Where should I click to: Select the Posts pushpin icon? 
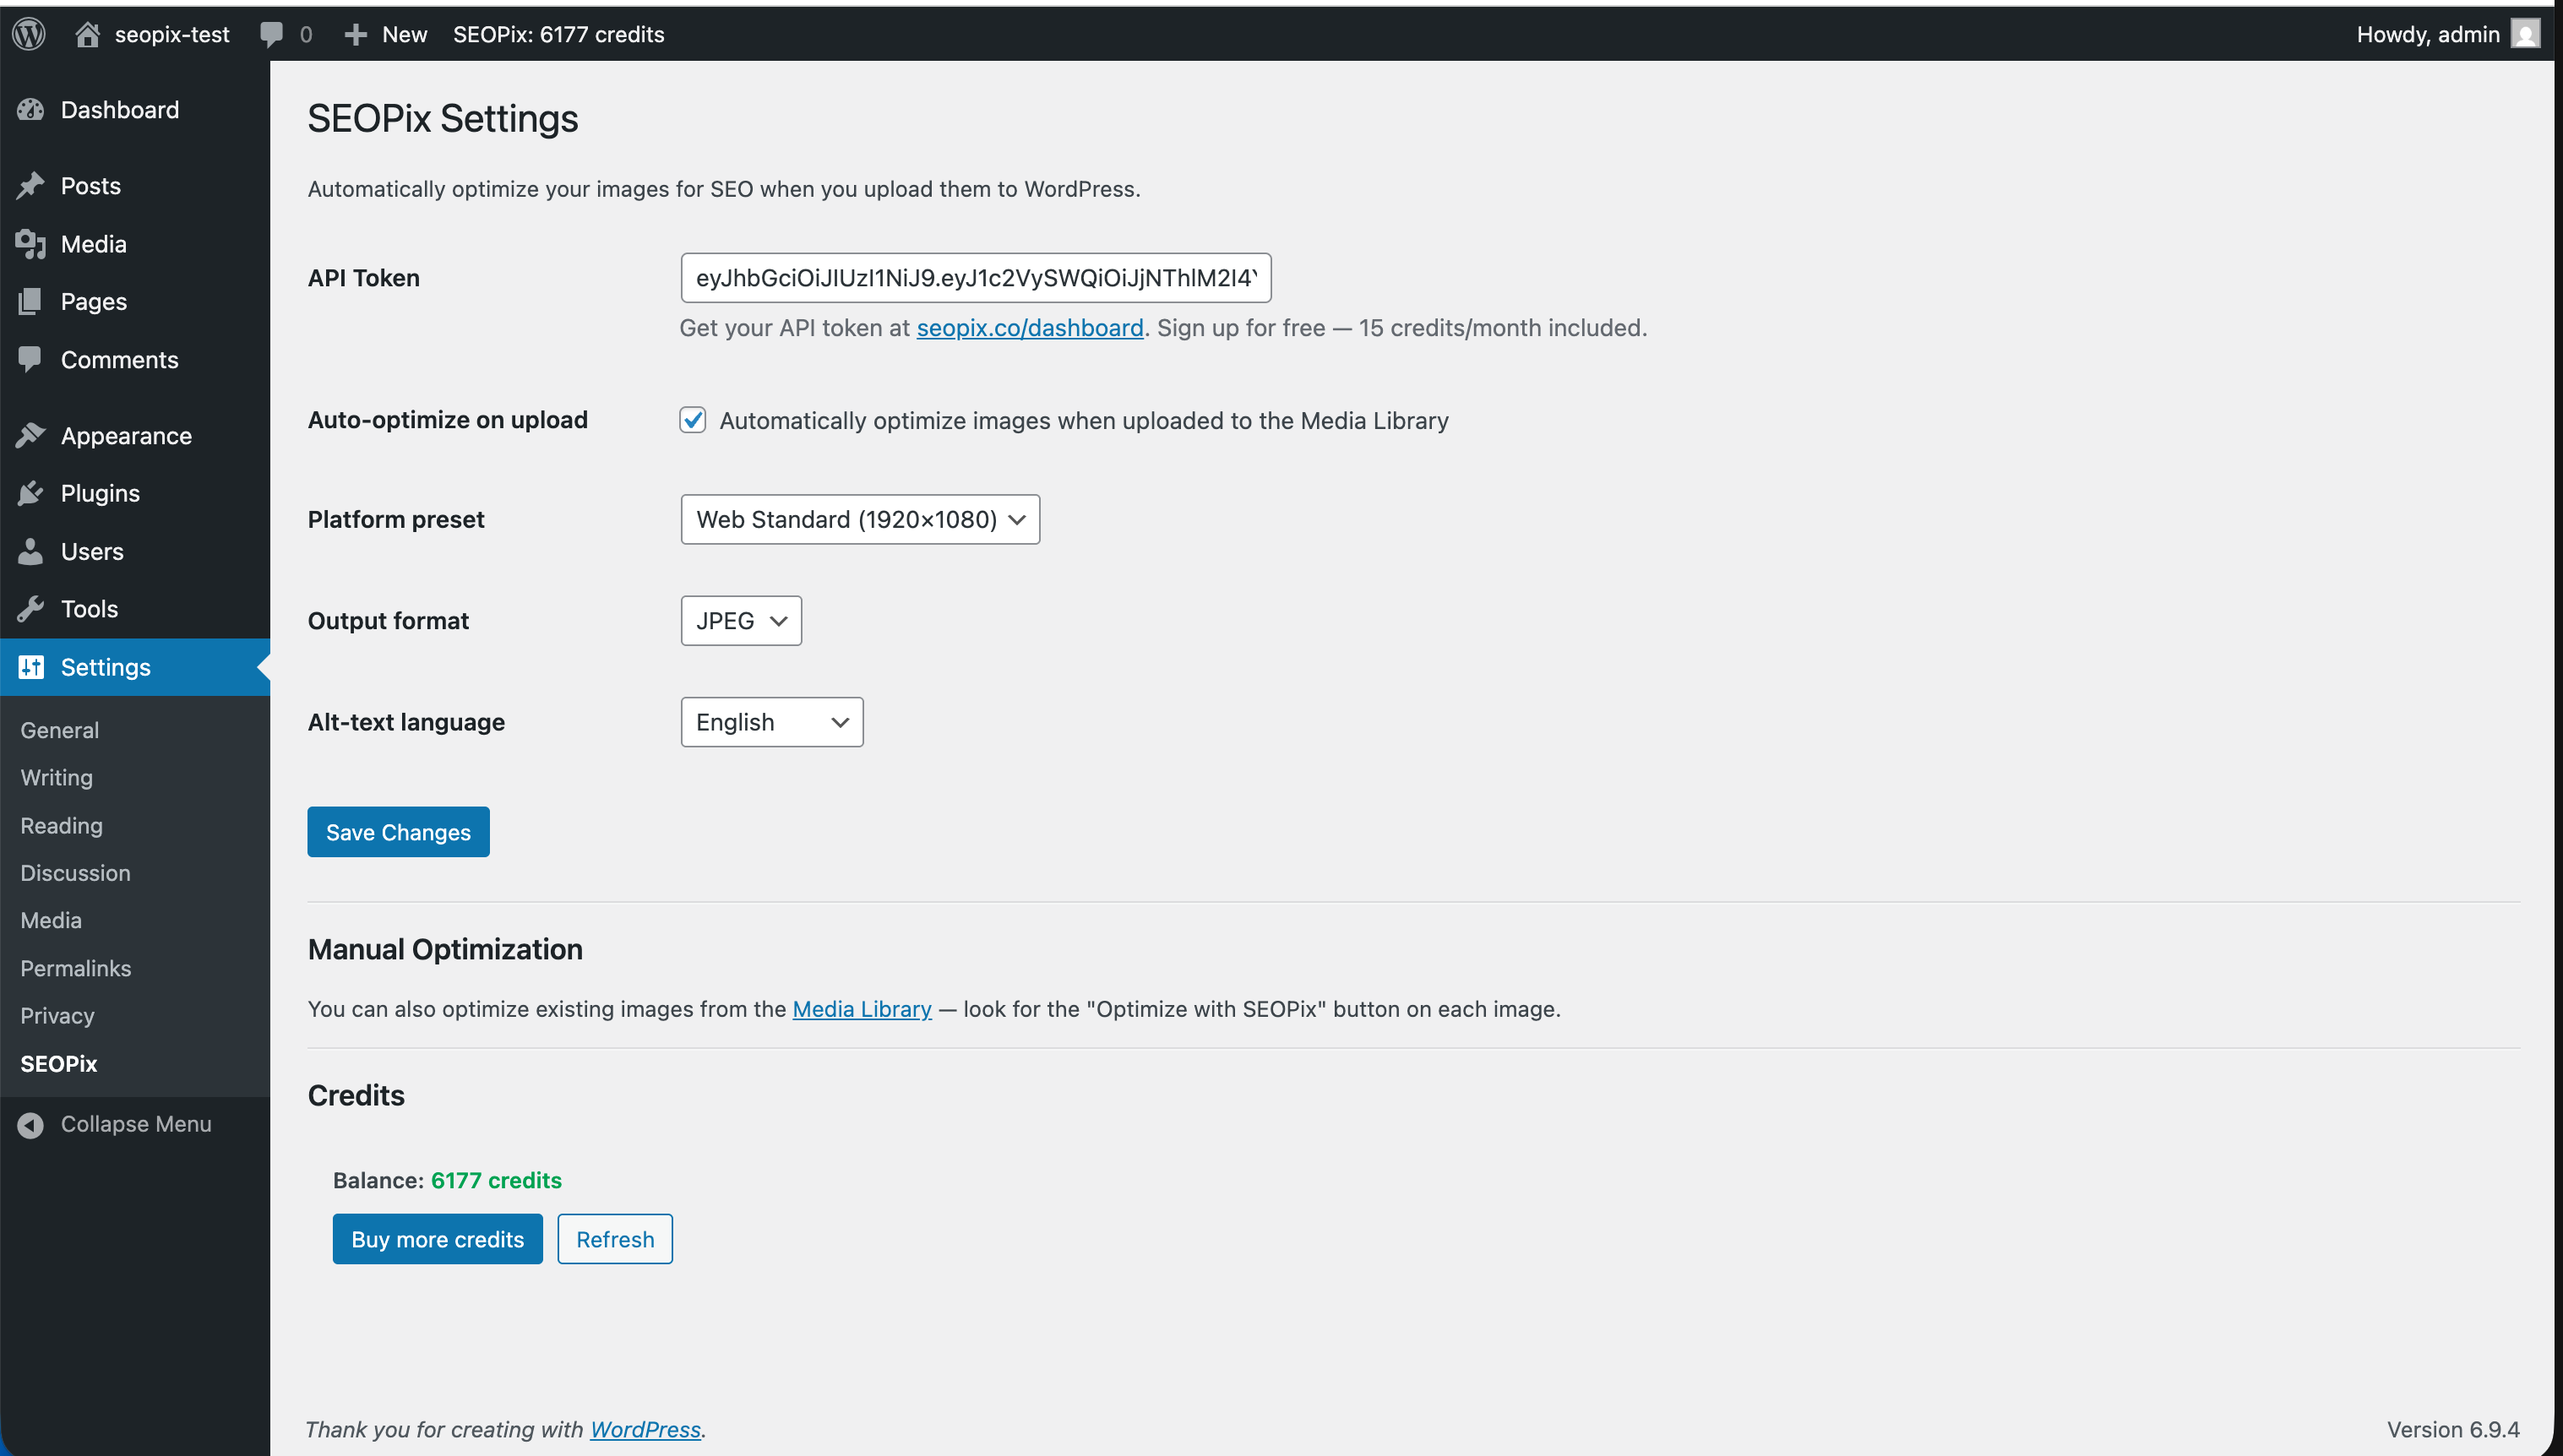coord(31,185)
